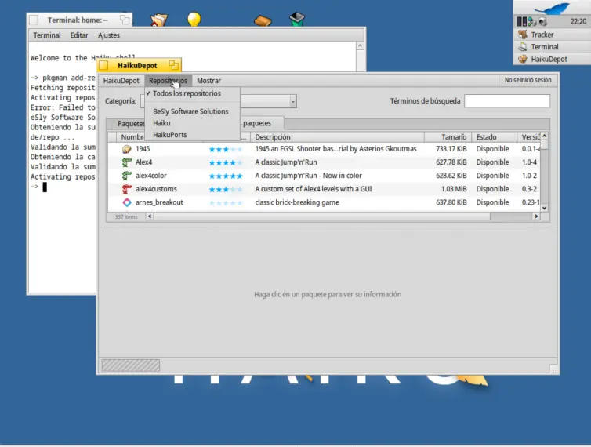Click the orange book desktop icon
The width and height of the screenshot is (591, 447).
pyautogui.click(x=263, y=20)
